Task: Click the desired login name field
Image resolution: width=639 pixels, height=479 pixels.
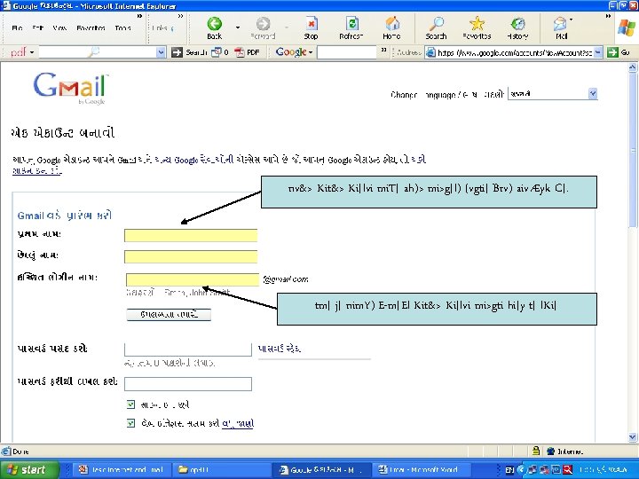Action: 193,279
